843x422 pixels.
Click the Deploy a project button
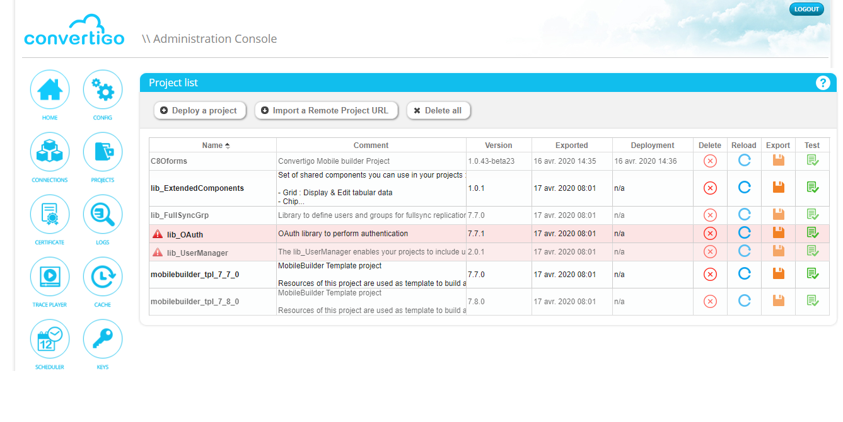tap(199, 110)
